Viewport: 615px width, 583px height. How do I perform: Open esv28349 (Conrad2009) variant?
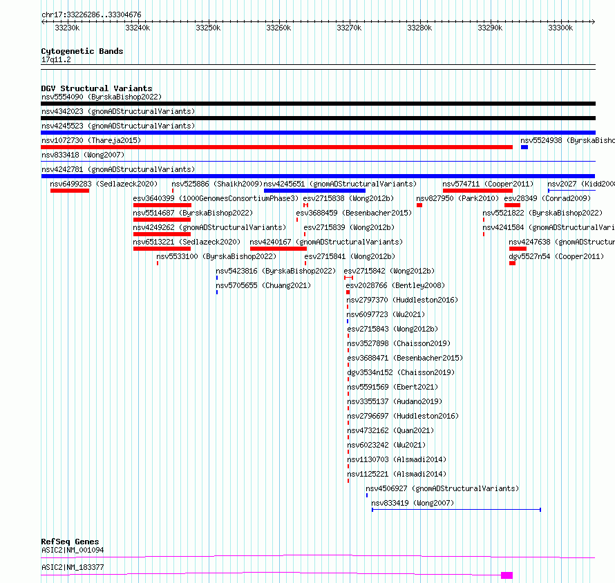[547, 198]
